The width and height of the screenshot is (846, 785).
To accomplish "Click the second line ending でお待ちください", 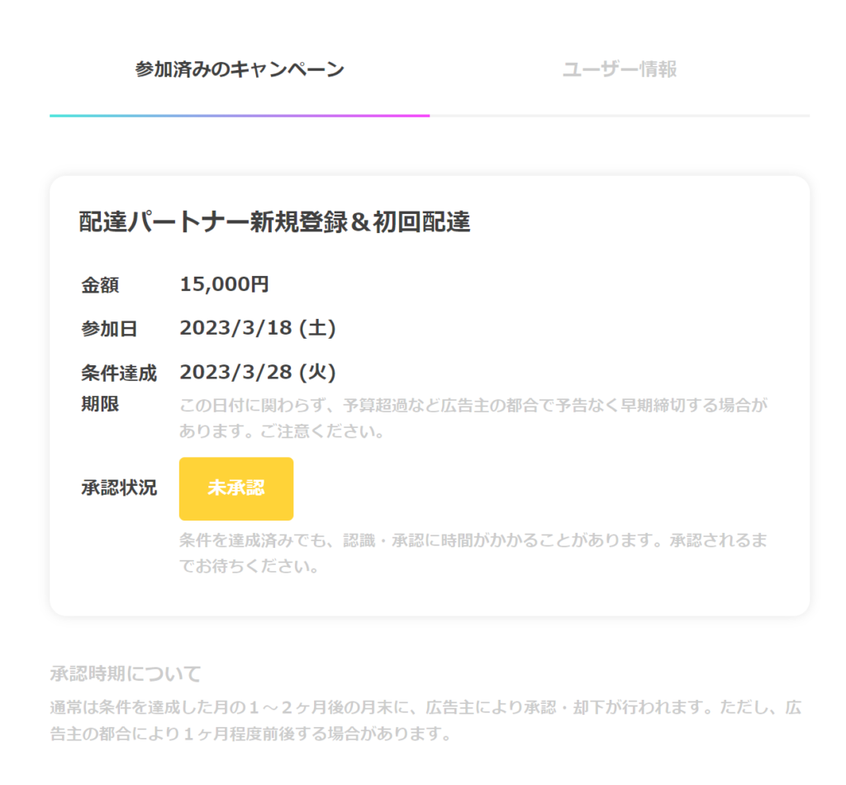I will (x=249, y=567).
